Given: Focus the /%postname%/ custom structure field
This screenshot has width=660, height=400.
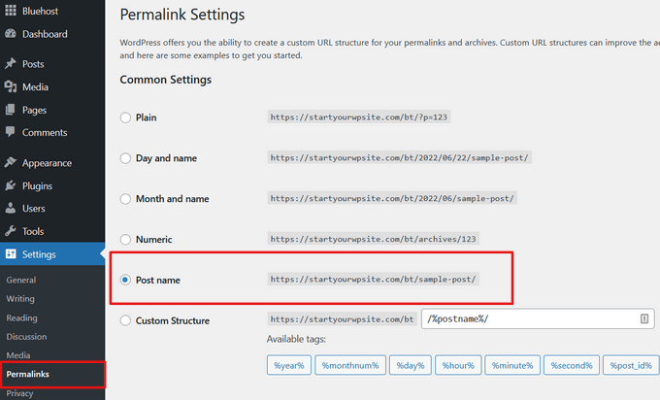Looking at the screenshot, I should pos(538,318).
